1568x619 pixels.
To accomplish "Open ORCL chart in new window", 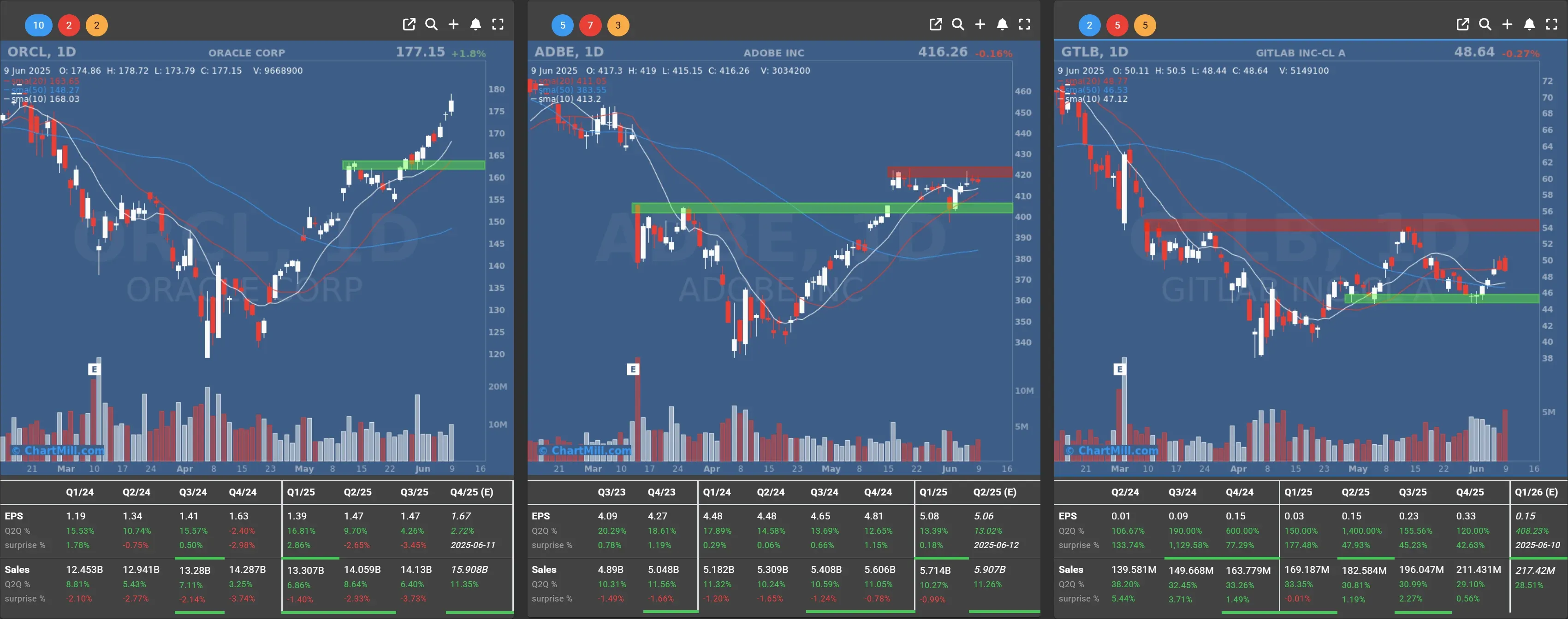I will click(x=409, y=24).
